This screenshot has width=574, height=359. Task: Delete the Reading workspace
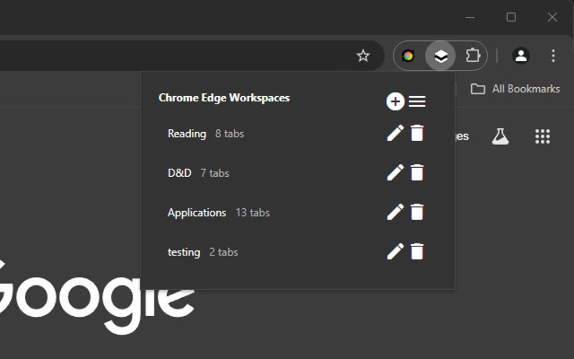point(417,133)
